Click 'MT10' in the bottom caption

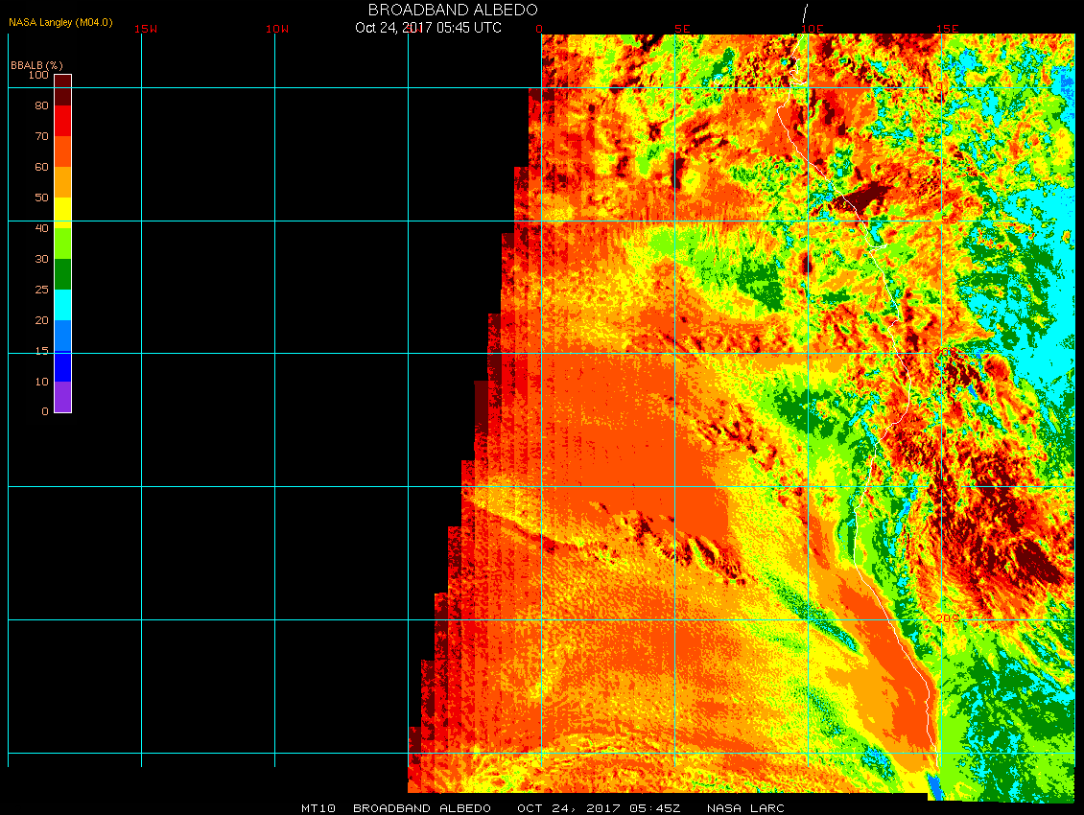click(x=318, y=808)
